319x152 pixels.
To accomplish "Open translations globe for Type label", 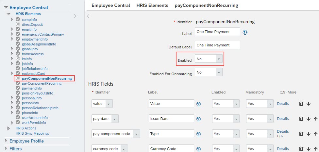I will pos(199,134).
